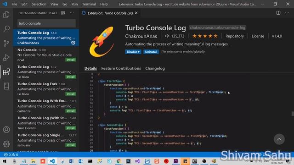Click the errors and warnings status indicator

point(11,155)
